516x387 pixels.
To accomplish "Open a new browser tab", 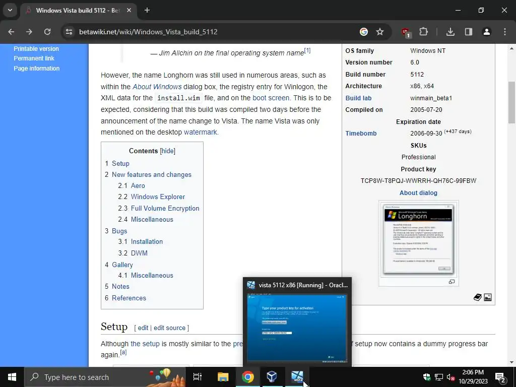I will (x=147, y=10).
